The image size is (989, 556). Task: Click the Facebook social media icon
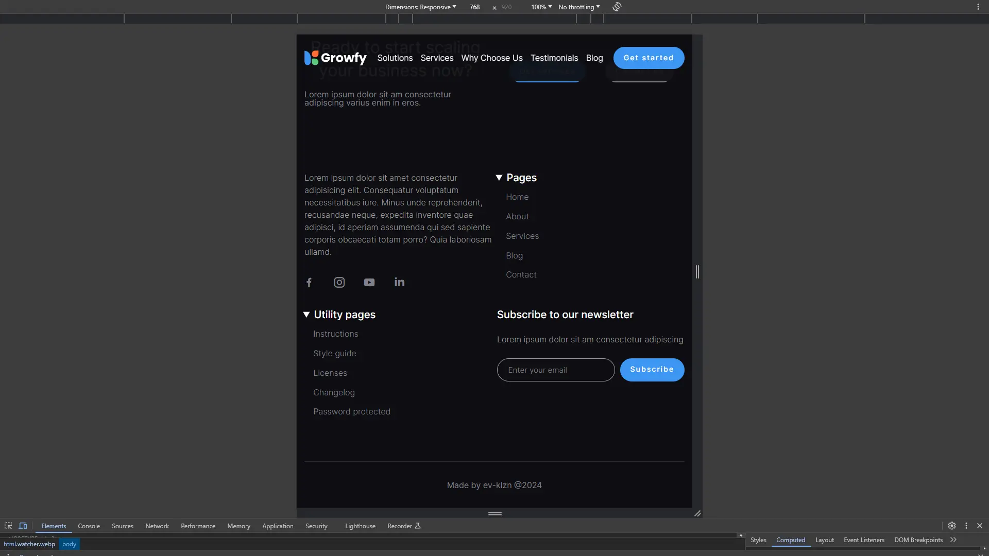tap(309, 282)
